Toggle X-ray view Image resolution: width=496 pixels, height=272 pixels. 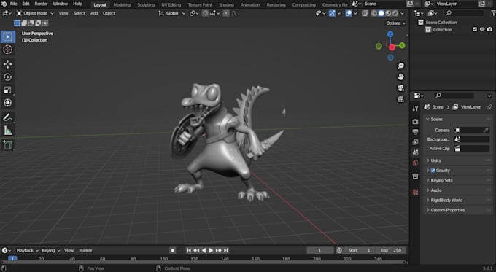tap(365, 13)
